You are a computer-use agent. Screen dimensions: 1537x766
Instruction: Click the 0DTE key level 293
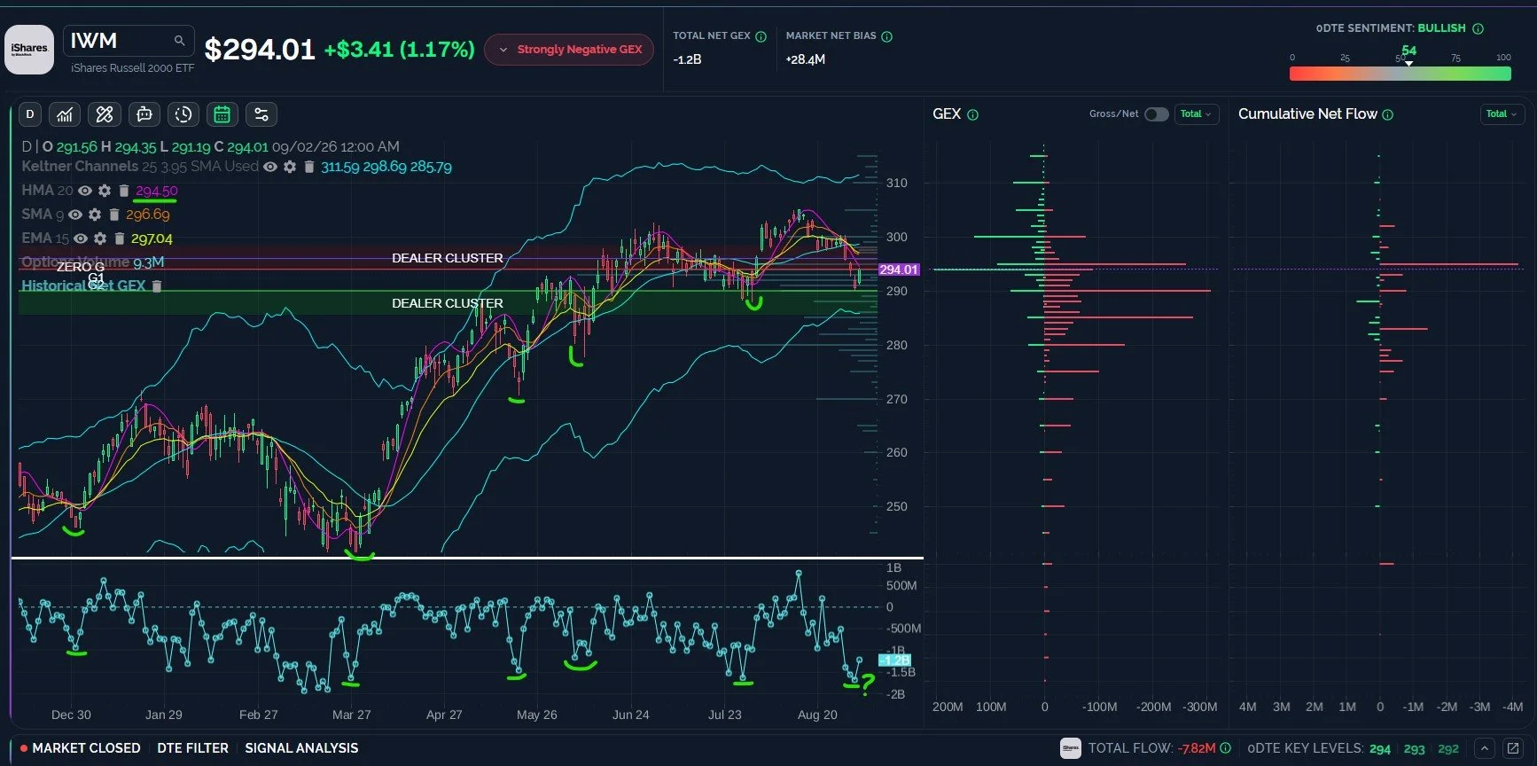coord(1415,749)
